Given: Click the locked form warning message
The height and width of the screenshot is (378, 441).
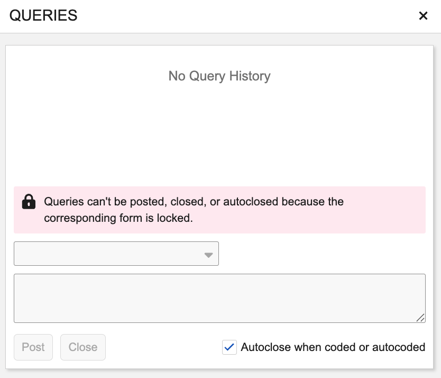Looking at the screenshot, I should click(x=194, y=210).
